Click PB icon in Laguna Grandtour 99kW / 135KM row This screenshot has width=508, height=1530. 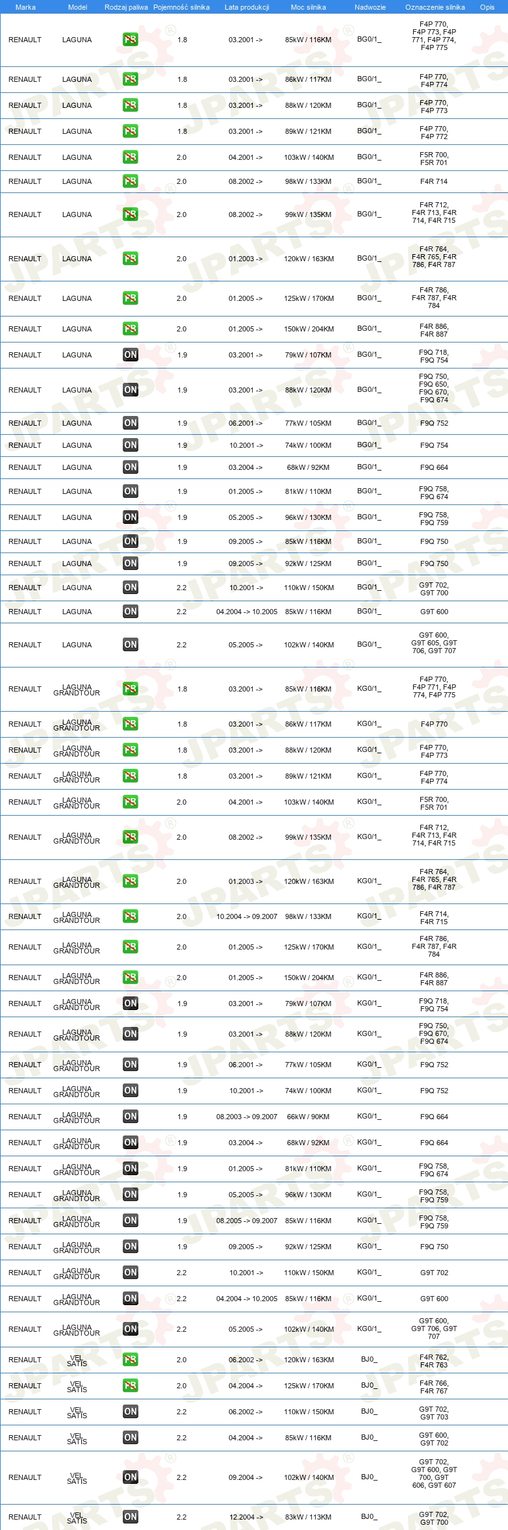[x=130, y=837]
